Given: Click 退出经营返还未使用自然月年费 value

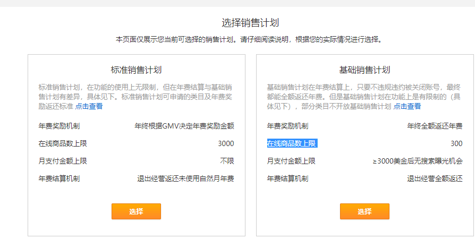Looking at the screenshot, I should point(185,179).
